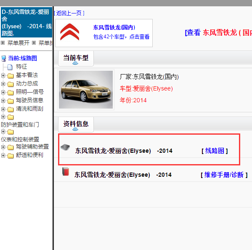Select 防护装置和车门 tree label
The height and width of the screenshot is (250, 252).
pyautogui.click(x=20, y=125)
